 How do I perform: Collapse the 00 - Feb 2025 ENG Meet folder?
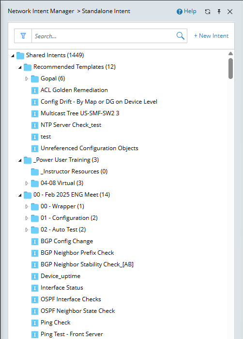tap(20, 195)
